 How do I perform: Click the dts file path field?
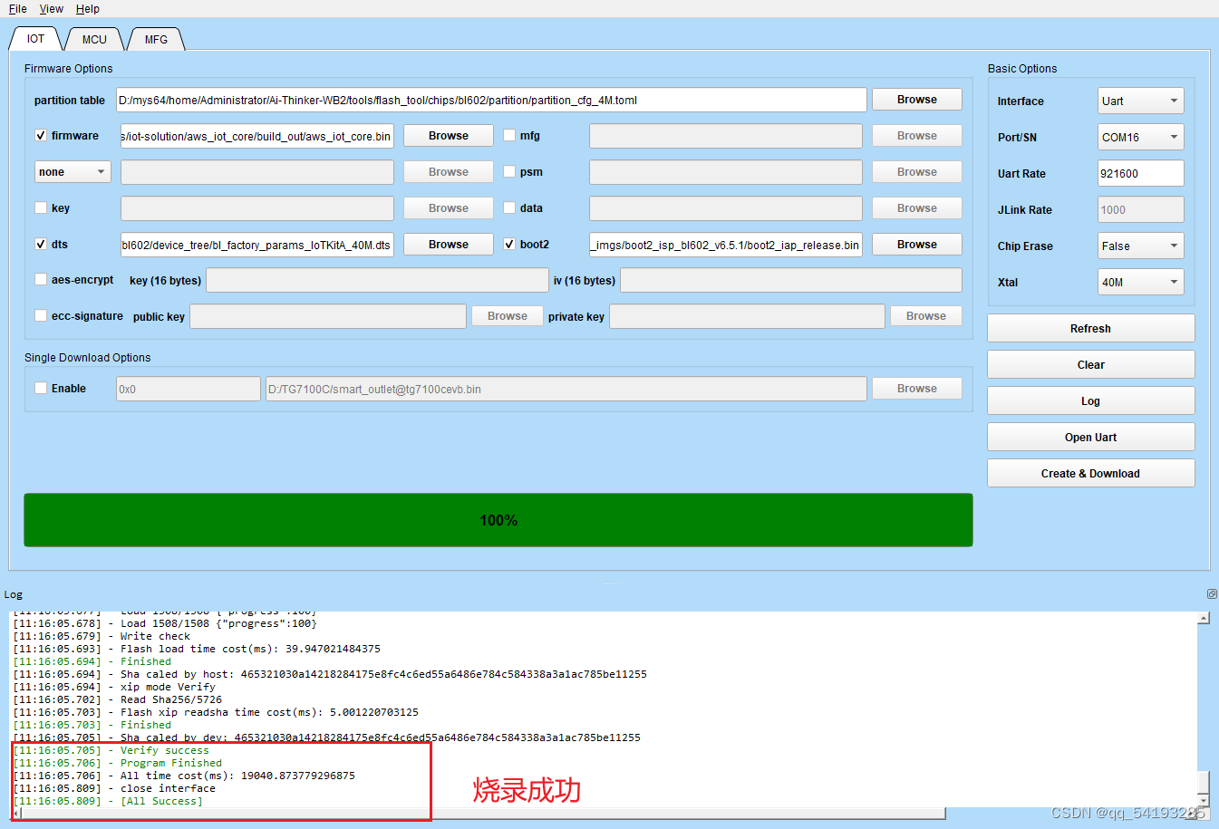click(257, 245)
